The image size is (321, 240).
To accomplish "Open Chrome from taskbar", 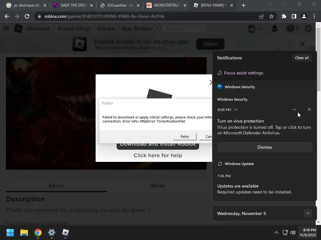I will click(38, 232).
